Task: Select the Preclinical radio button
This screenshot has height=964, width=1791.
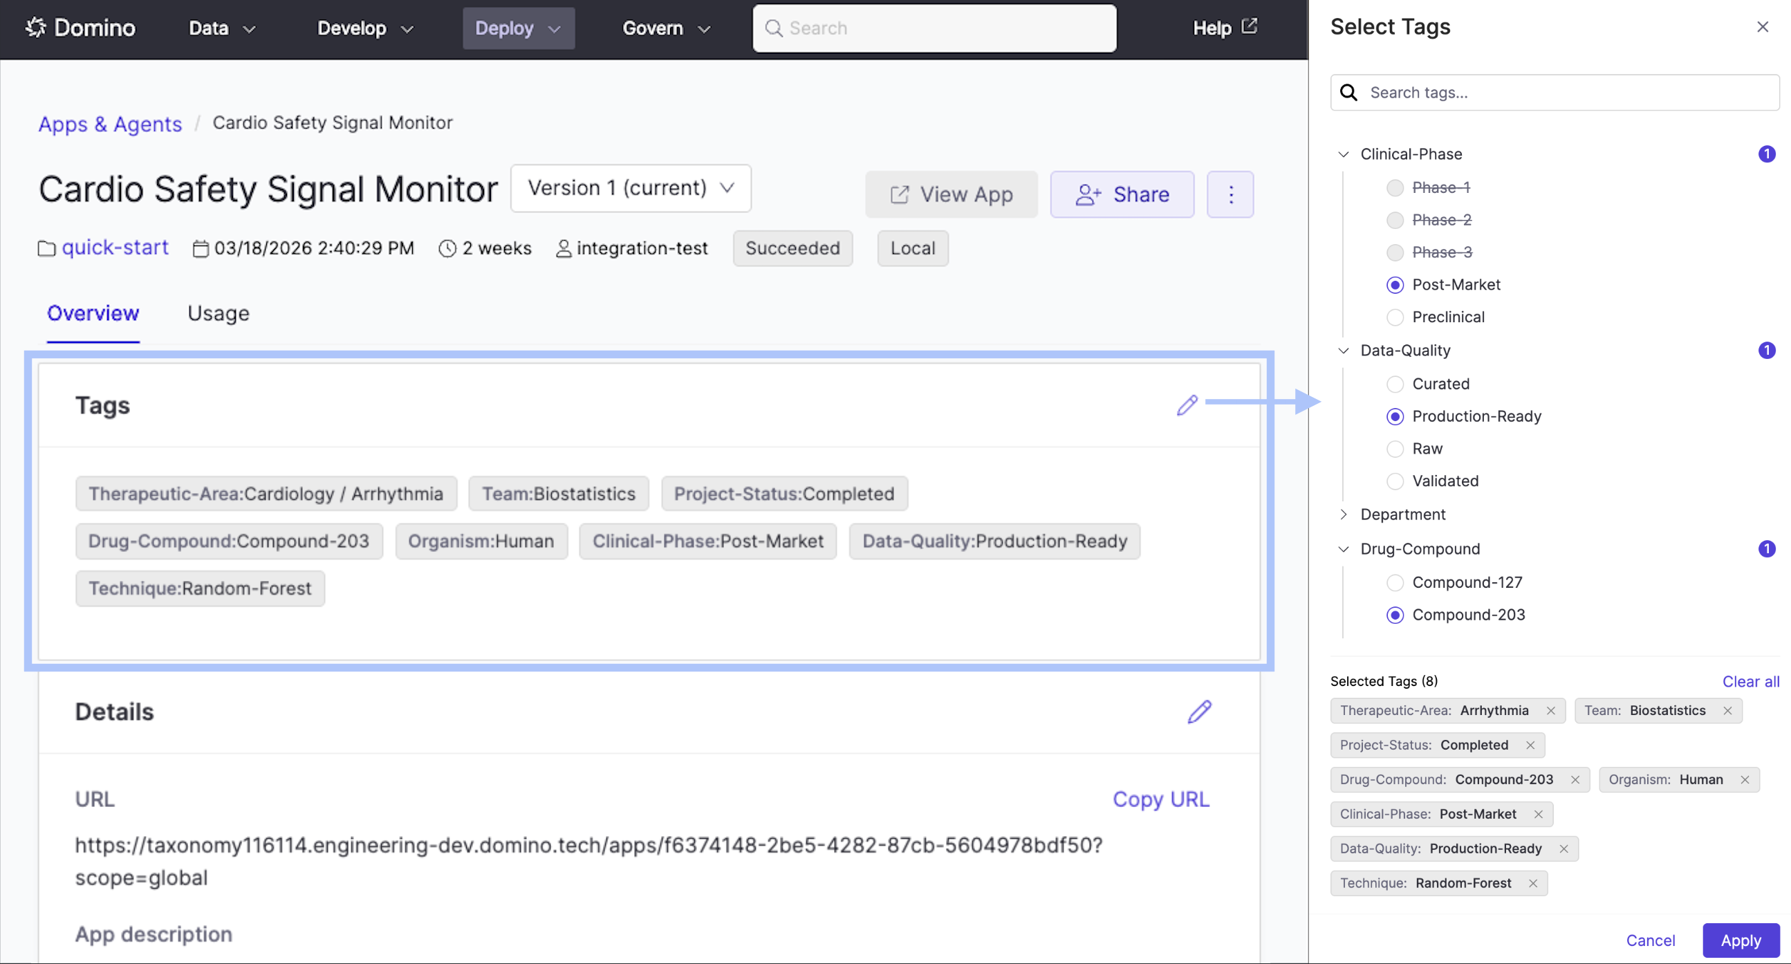Action: click(x=1395, y=317)
